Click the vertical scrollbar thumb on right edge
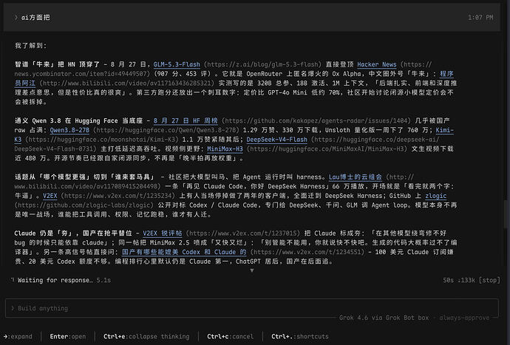The height and width of the screenshot is (345, 510). coord(506,214)
